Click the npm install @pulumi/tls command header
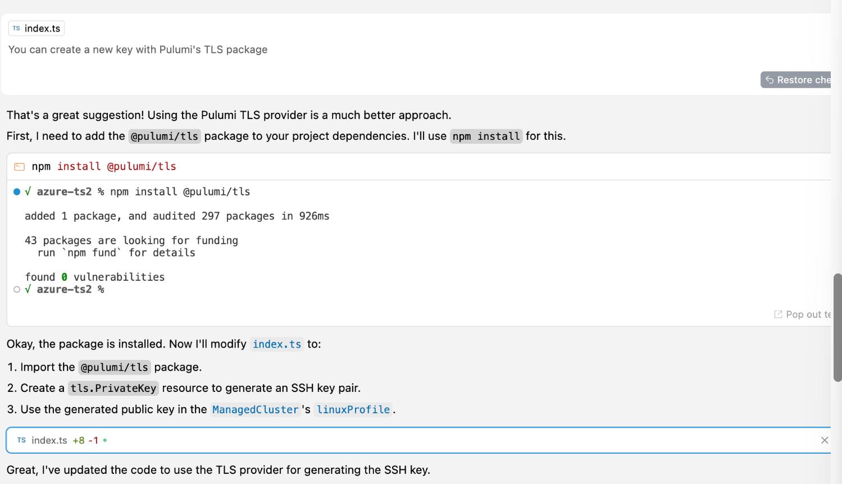 (104, 167)
